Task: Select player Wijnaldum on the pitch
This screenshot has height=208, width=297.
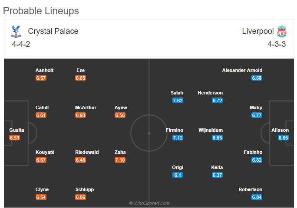Action: click(x=211, y=130)
